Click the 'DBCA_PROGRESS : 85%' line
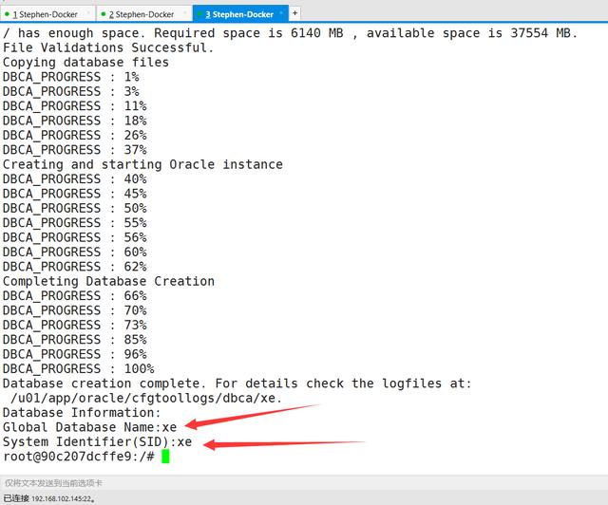This screenshot has width=608, height=505. [x=74, y=340]
